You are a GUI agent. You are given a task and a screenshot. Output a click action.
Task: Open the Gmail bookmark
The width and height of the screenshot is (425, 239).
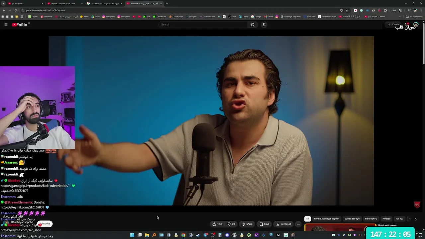tap(268, 17)
